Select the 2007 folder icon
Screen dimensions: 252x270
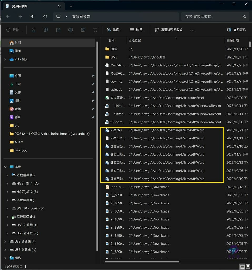coord(107,49)
